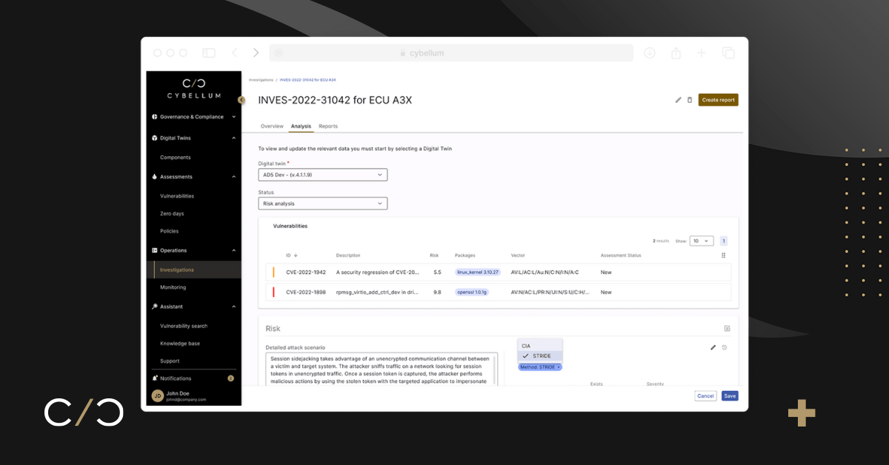Click the Create report button
This screenshot has width=889, height=465.
click(x=718, y=100)
